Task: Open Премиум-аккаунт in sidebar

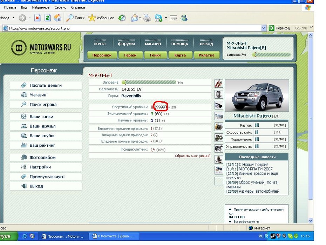Action: (46, 177)
